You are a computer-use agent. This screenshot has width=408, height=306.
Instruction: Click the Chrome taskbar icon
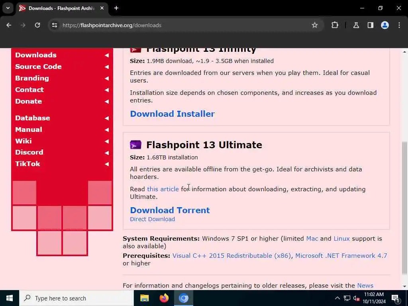coord(183,298)
